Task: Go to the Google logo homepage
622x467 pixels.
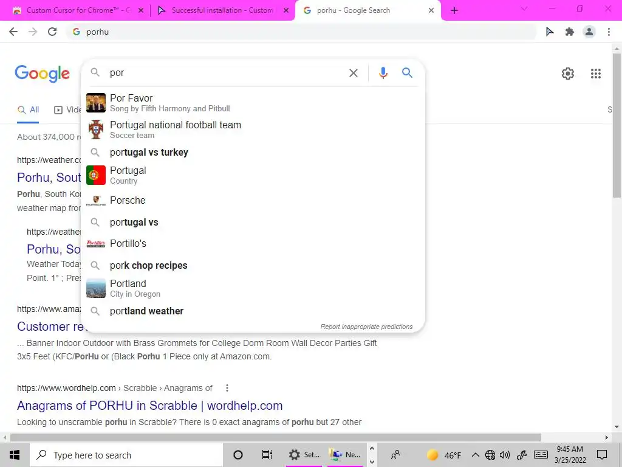Action: (42, 74)
